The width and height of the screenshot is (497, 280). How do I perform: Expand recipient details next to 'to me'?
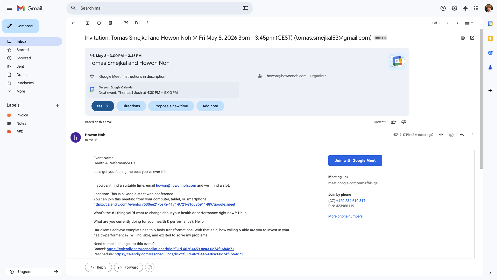(96, 140)
